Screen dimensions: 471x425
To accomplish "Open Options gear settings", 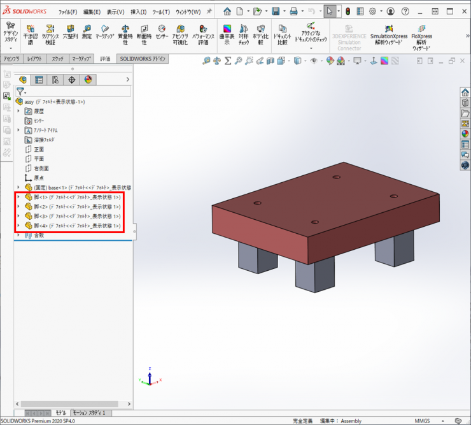I will (x=372, y=11).
